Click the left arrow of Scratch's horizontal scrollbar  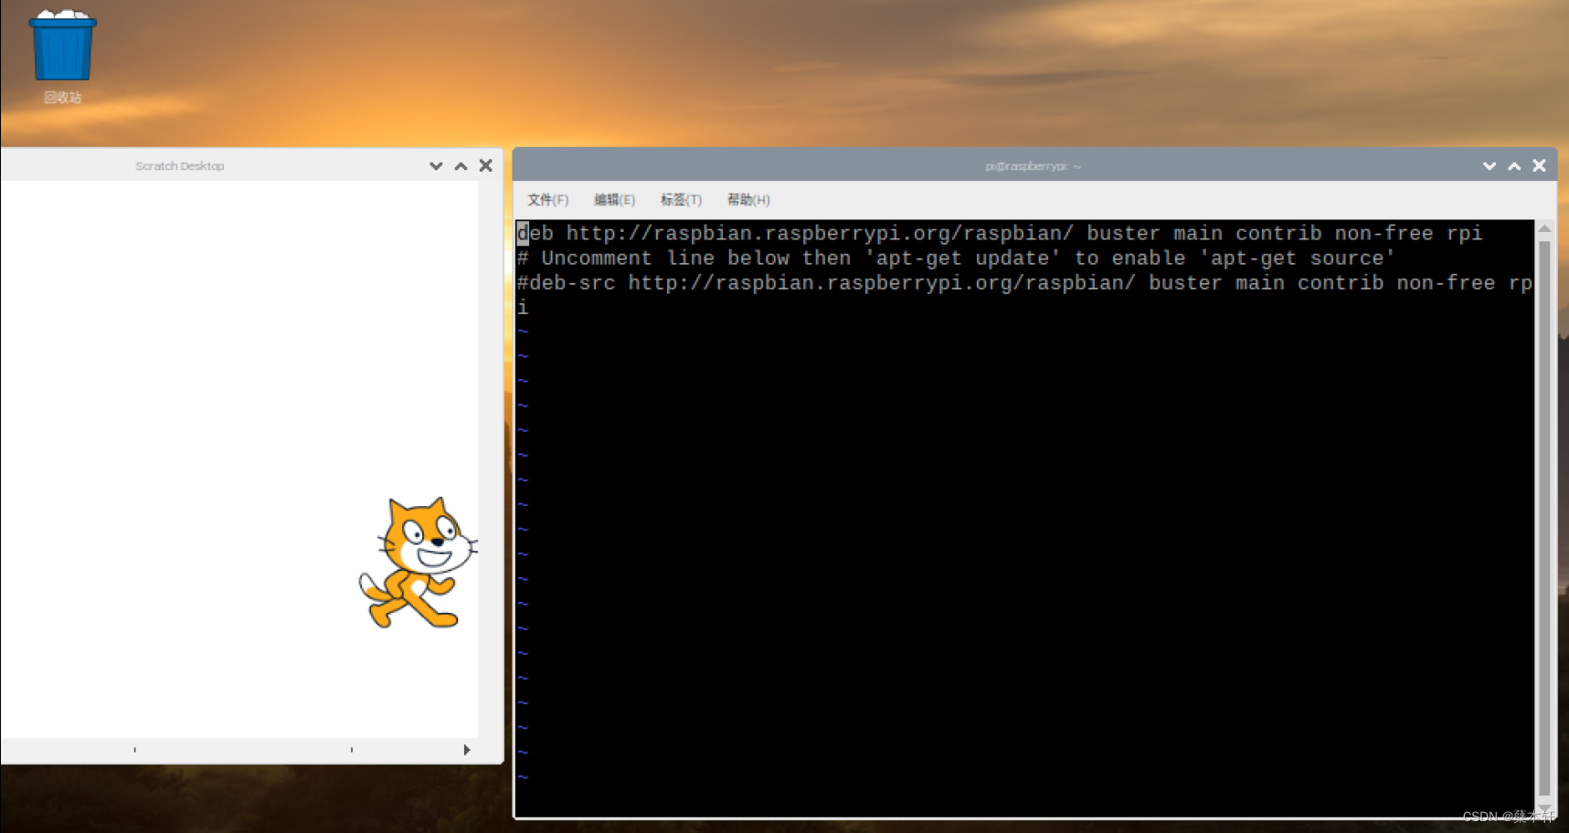(x=134, y=750)
